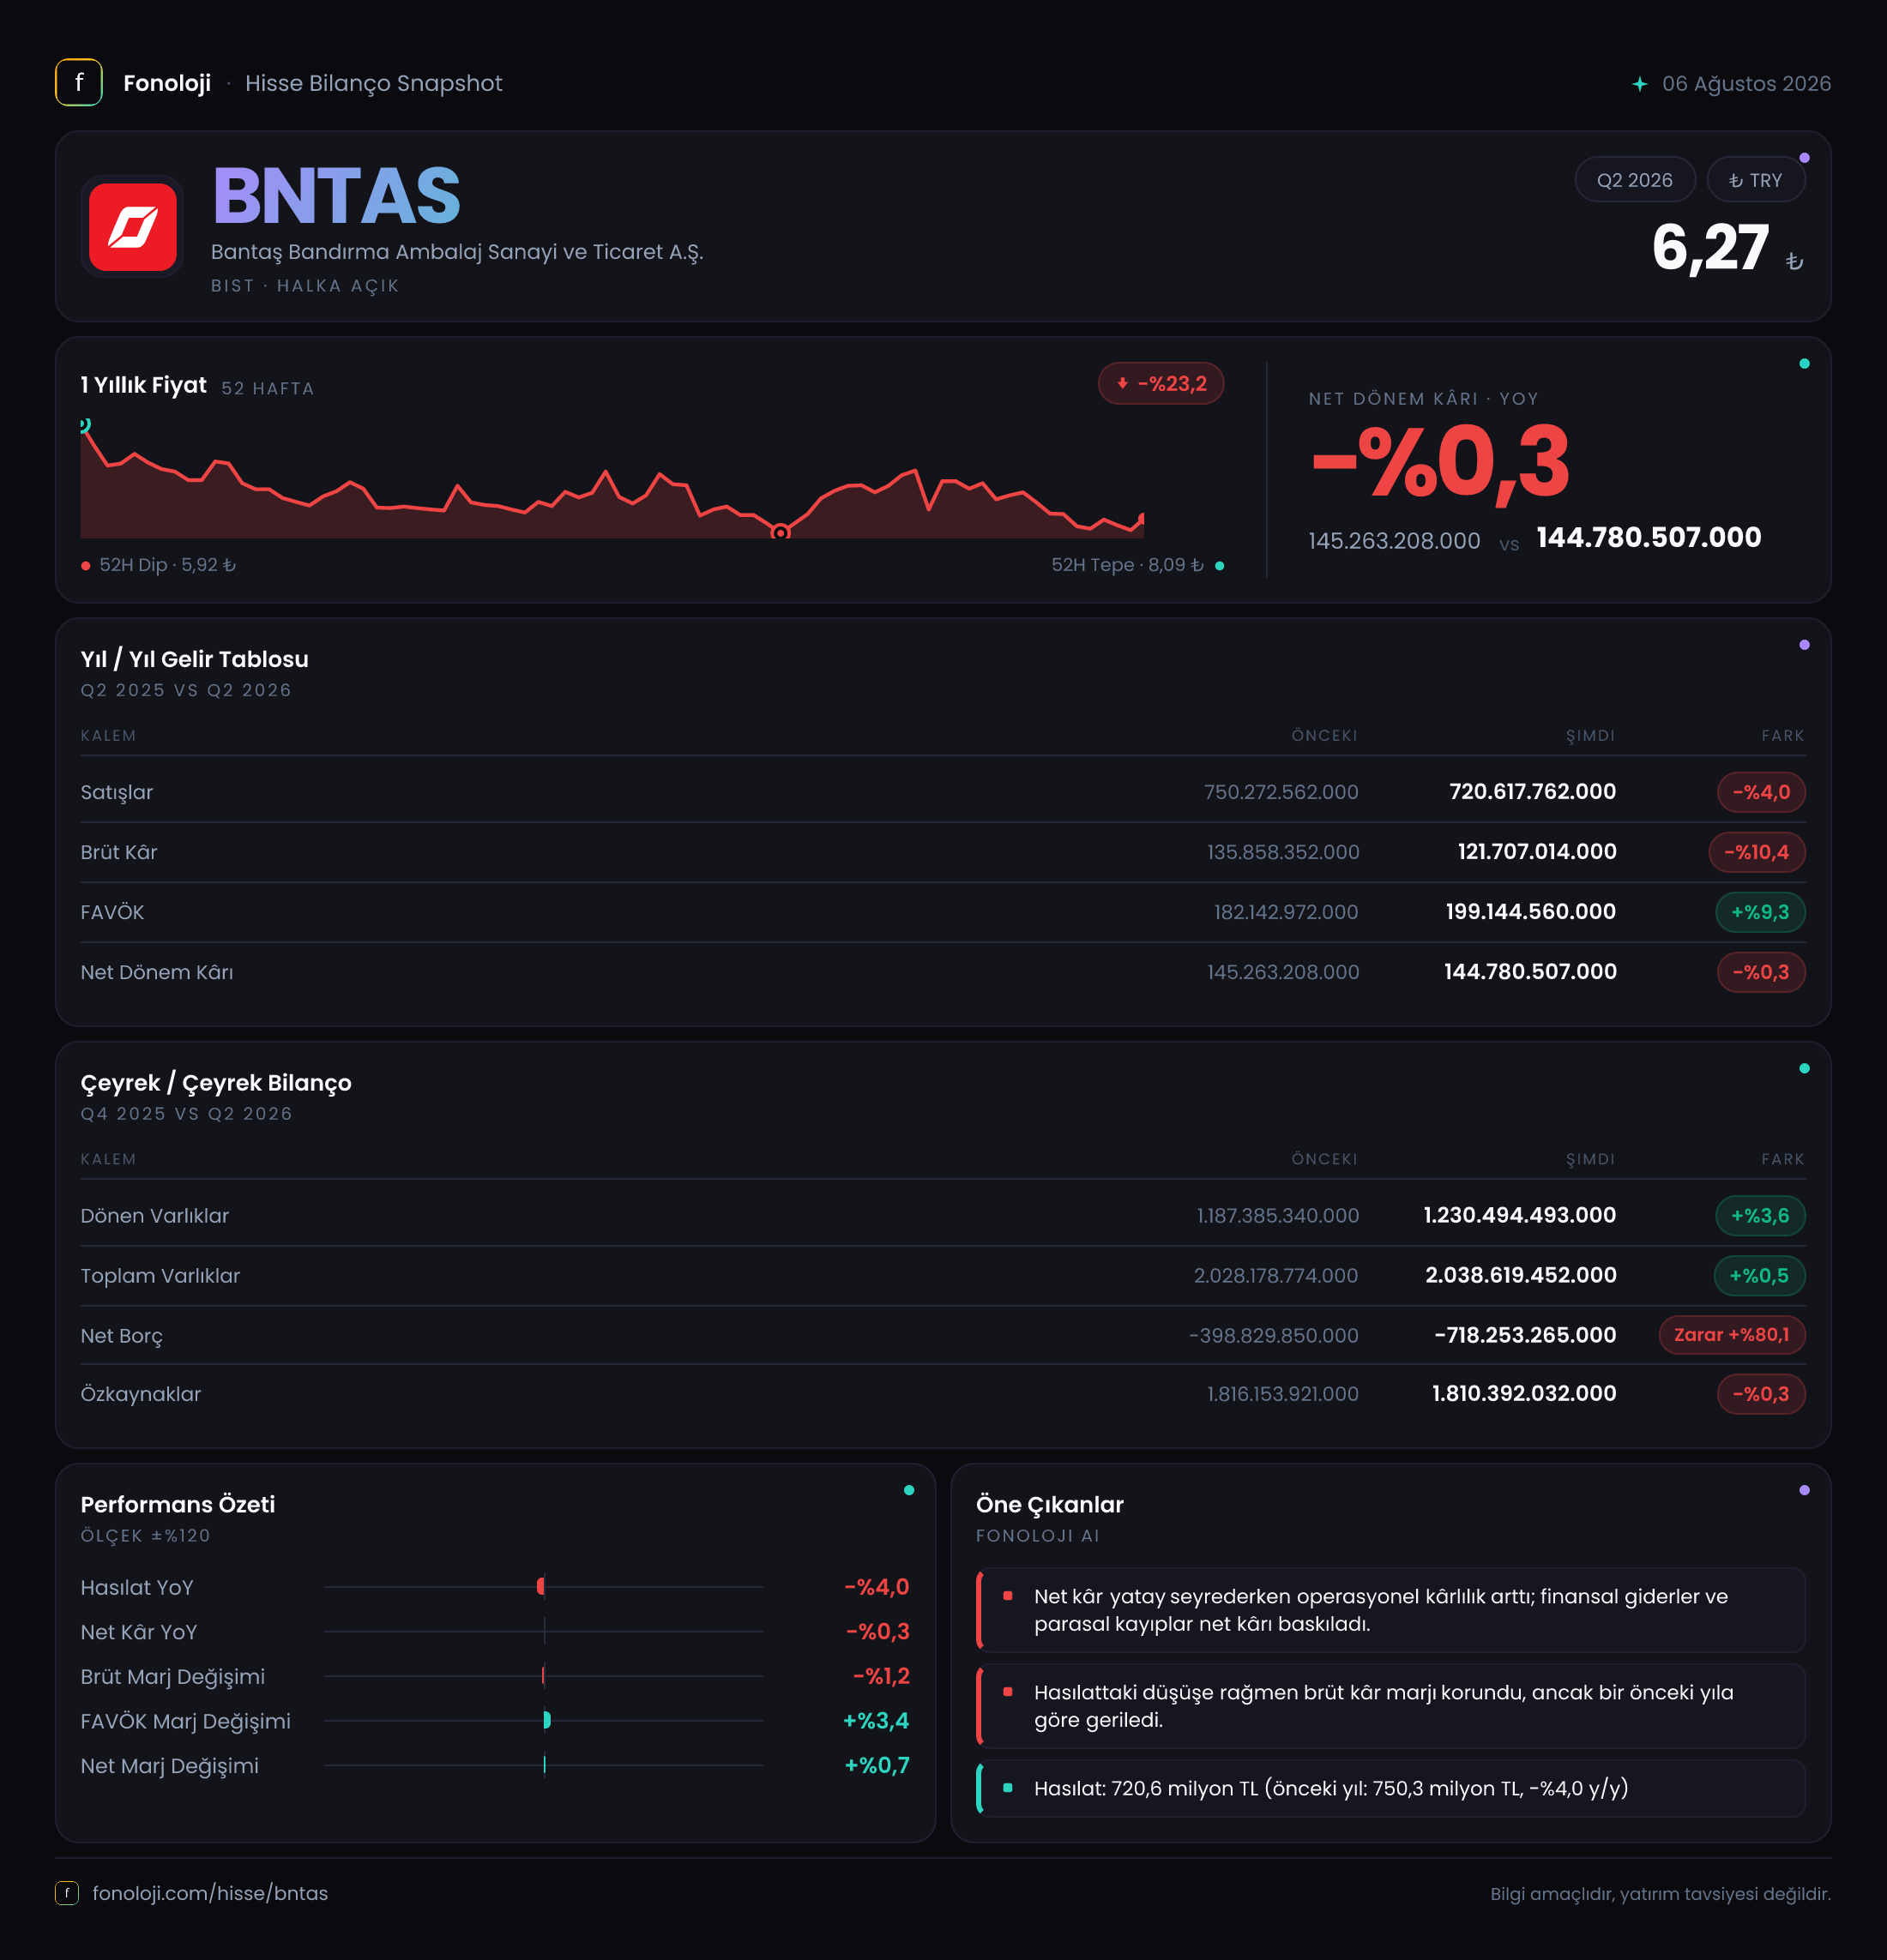
Task: Click the Toplam Varlıklar +%0,5 badge
Action: click(1759, 1276)
